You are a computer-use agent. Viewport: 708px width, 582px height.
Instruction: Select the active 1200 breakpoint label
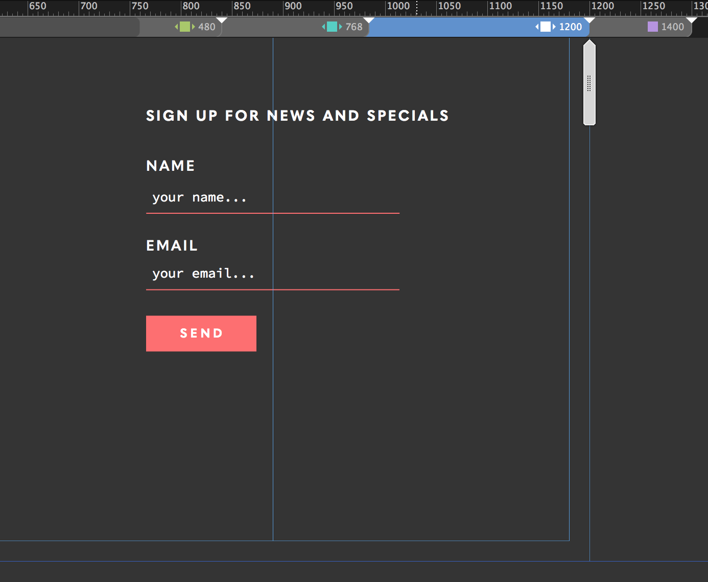(x=571, y=27)
